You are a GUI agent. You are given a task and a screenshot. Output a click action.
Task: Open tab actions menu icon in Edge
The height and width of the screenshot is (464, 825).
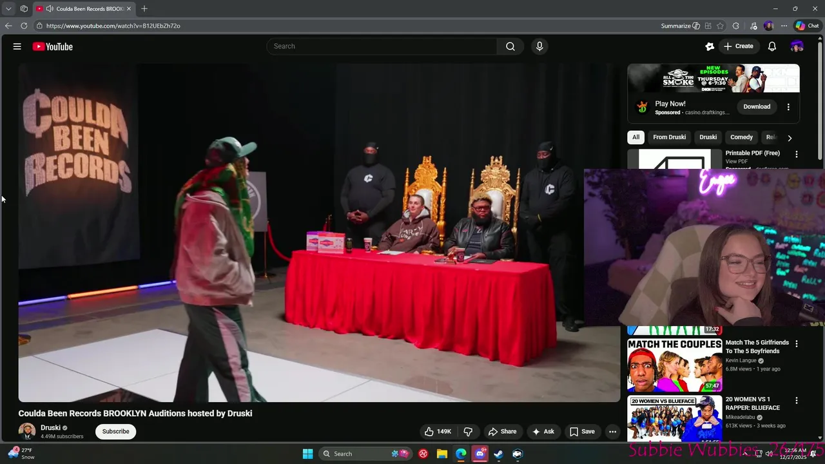coord(24,8)
